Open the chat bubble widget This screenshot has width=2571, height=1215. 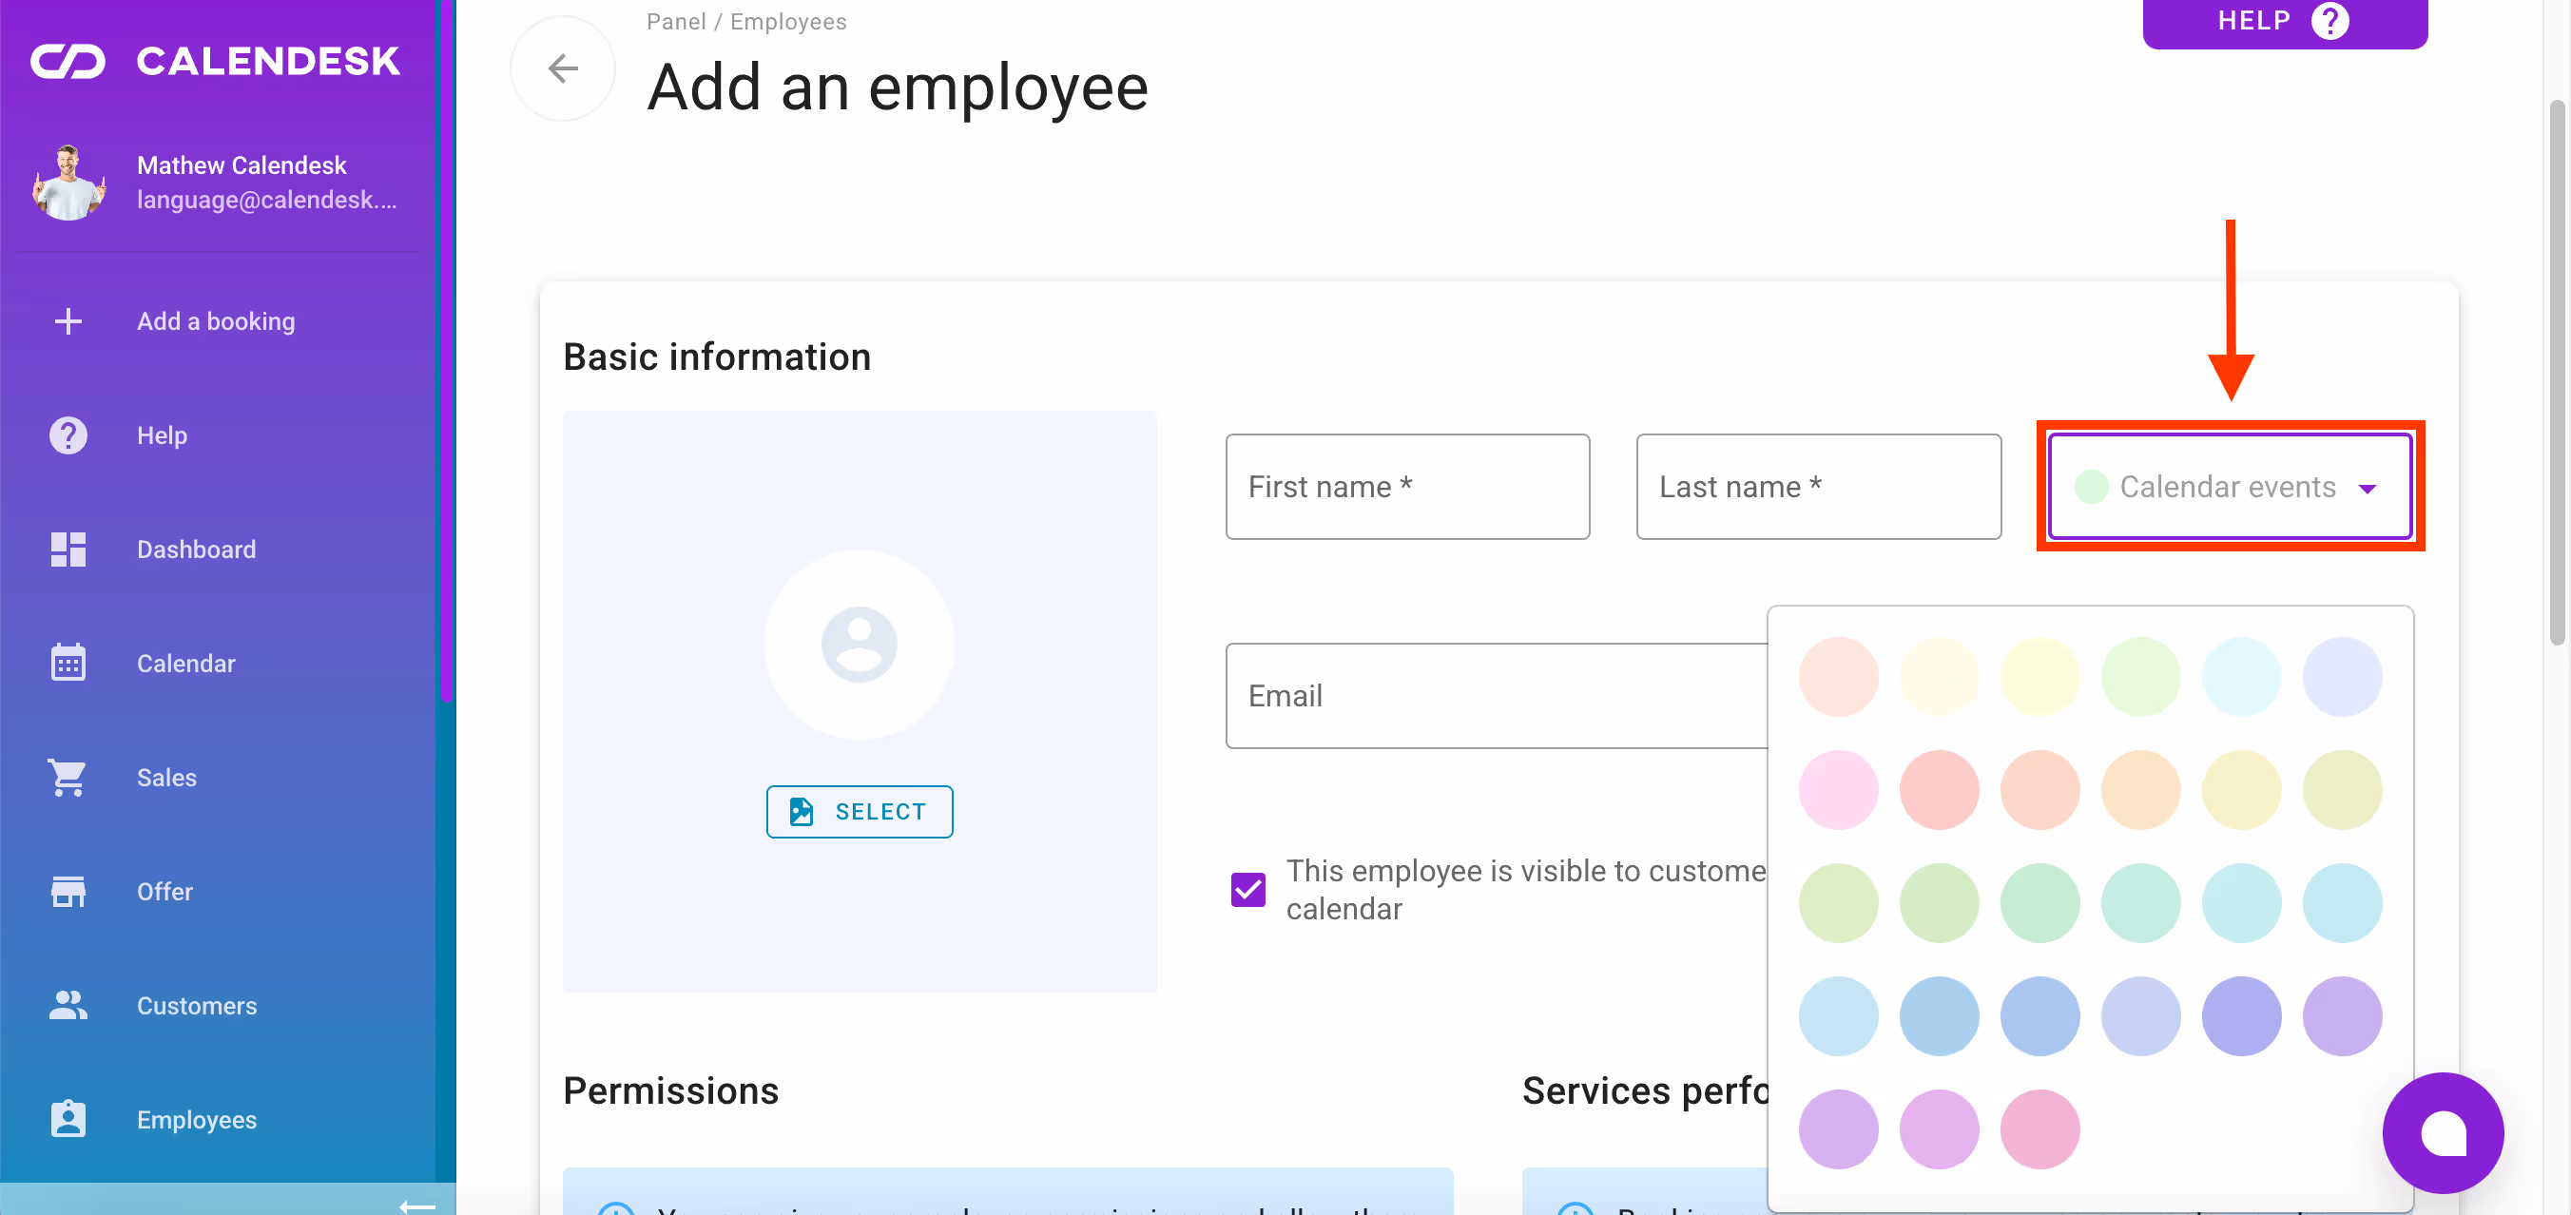click(2443, 1132)
